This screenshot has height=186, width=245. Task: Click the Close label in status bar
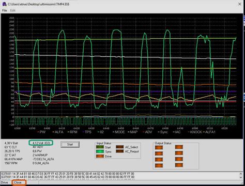point(18,182)
